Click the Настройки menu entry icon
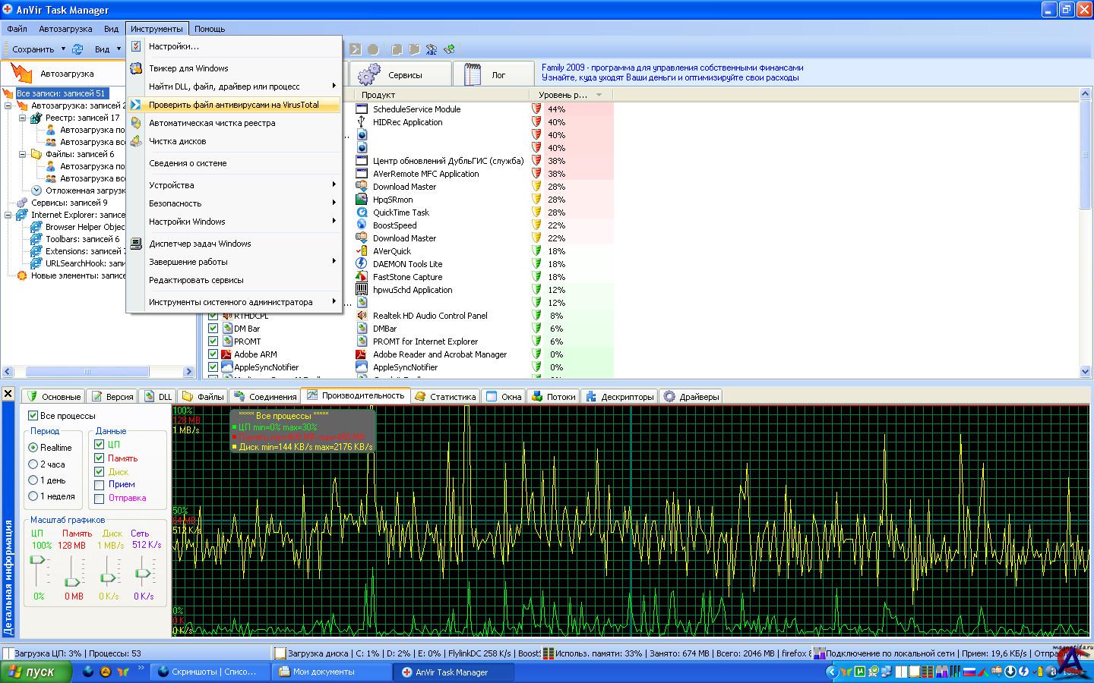Viewport: 1094px width, 683px height. [136, 46]
